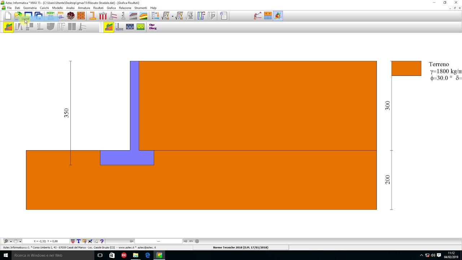Viewport: 462px width, 260px height.
Task: Expand the zoom tool dropdown arrow
Action: (11, 242)
